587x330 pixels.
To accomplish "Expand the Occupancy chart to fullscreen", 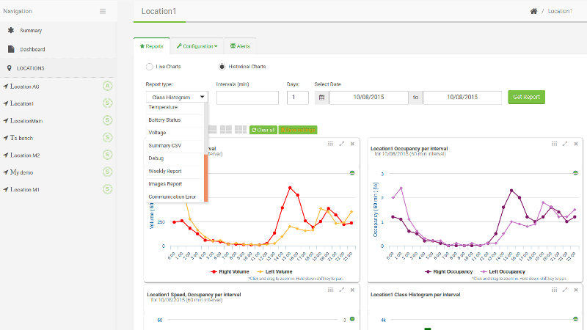I will pos(565,144).
